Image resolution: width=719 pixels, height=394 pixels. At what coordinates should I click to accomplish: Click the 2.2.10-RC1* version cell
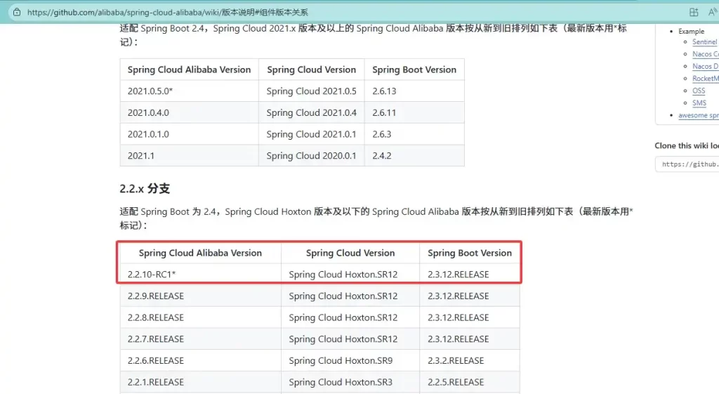[152, 275]
